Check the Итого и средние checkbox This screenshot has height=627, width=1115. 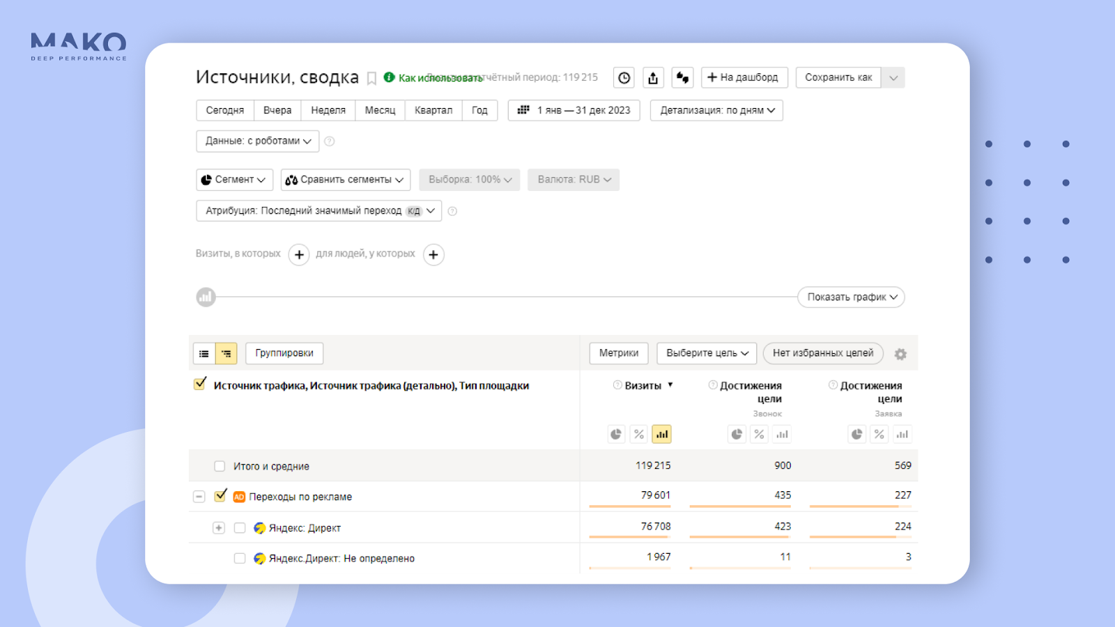coord(220,466)
